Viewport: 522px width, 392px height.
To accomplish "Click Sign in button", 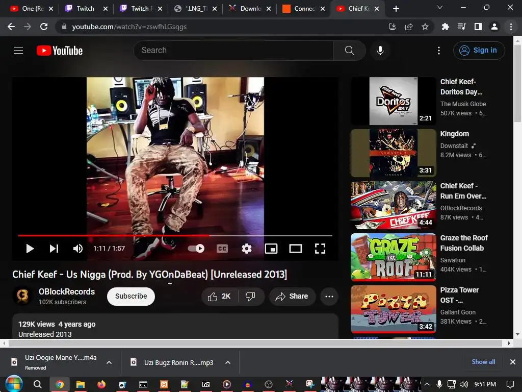I will pos(479,51).
